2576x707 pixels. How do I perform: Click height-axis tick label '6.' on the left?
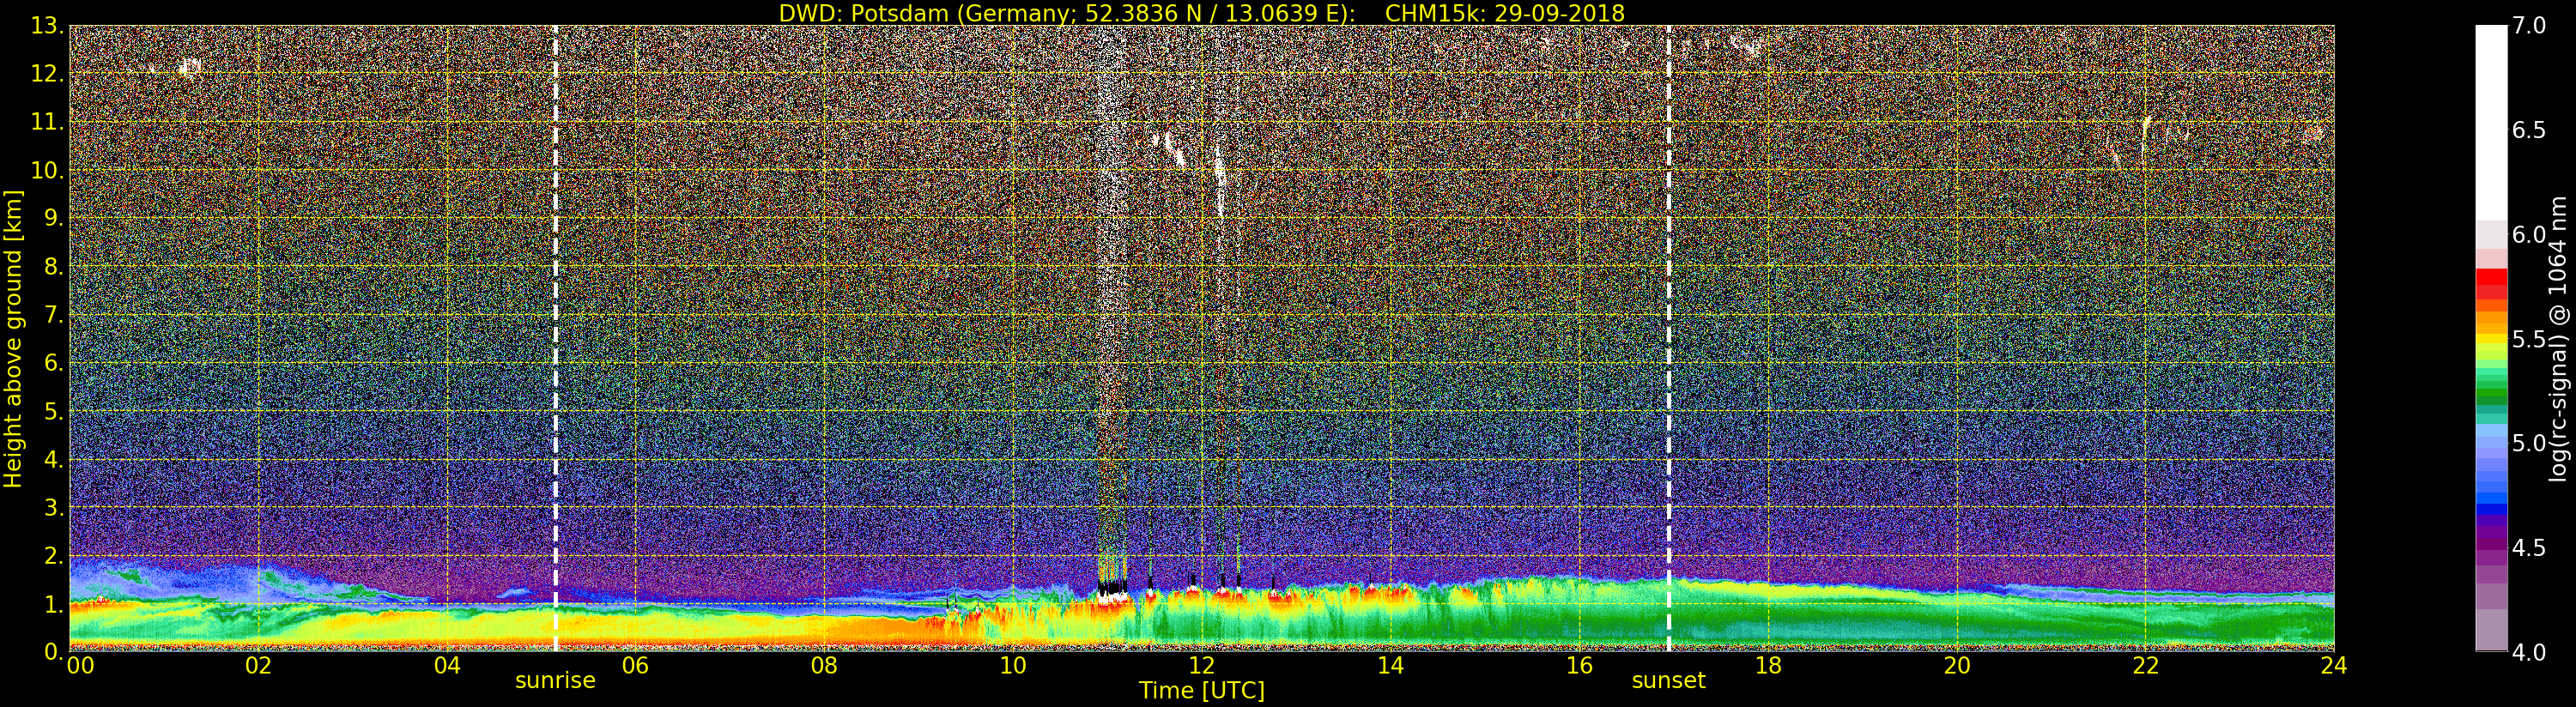pyautogui.click(x=54, y=363)
